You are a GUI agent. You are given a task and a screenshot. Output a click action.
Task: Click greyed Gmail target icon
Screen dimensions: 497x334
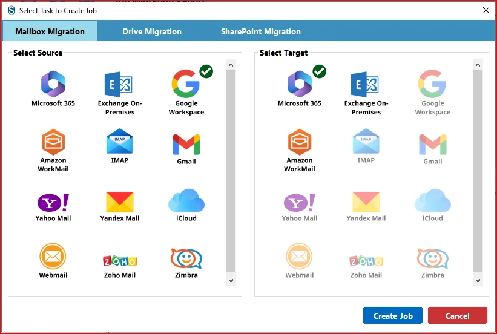[x=433, y=144]
